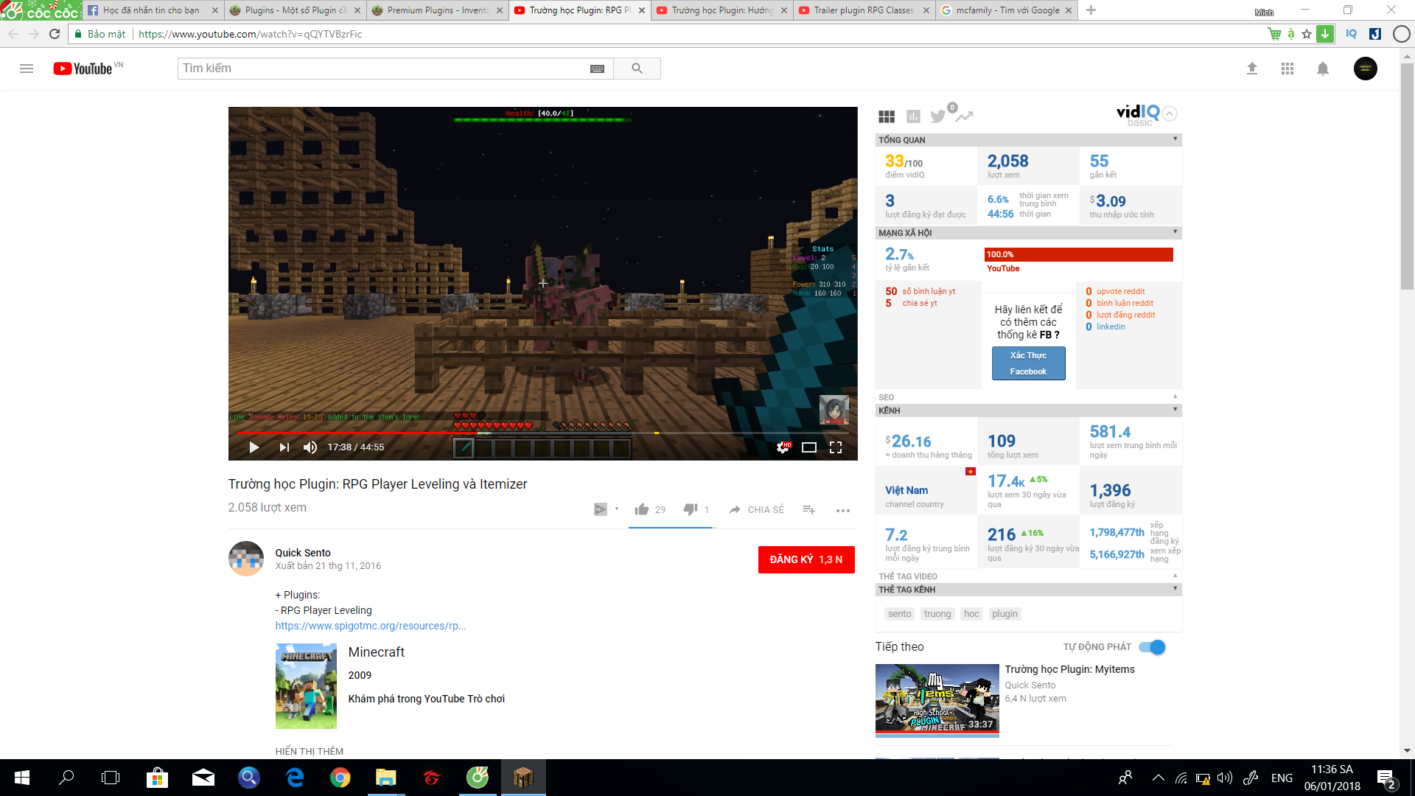Play the paused video
The height and width of the screenshot is (796, 1415).
(254, 447)
